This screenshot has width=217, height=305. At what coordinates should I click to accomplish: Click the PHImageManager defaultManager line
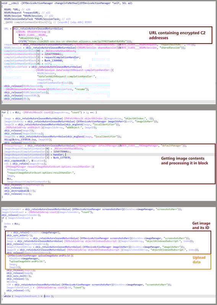(96, 146)
